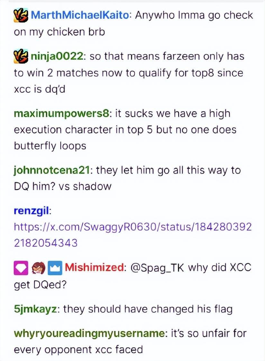
Task: Open the x.com SwaggyR0630 status link
Action: tap(133, 235)
